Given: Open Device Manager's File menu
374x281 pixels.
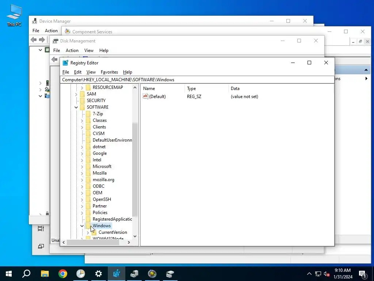Looking at the screenshot, I should click(36, 31).
